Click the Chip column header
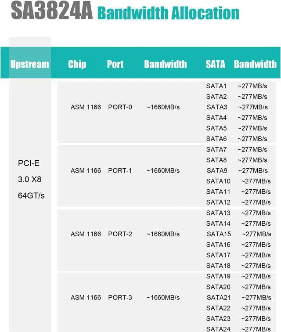Viewport: 281px width, 332px height. 77,64
